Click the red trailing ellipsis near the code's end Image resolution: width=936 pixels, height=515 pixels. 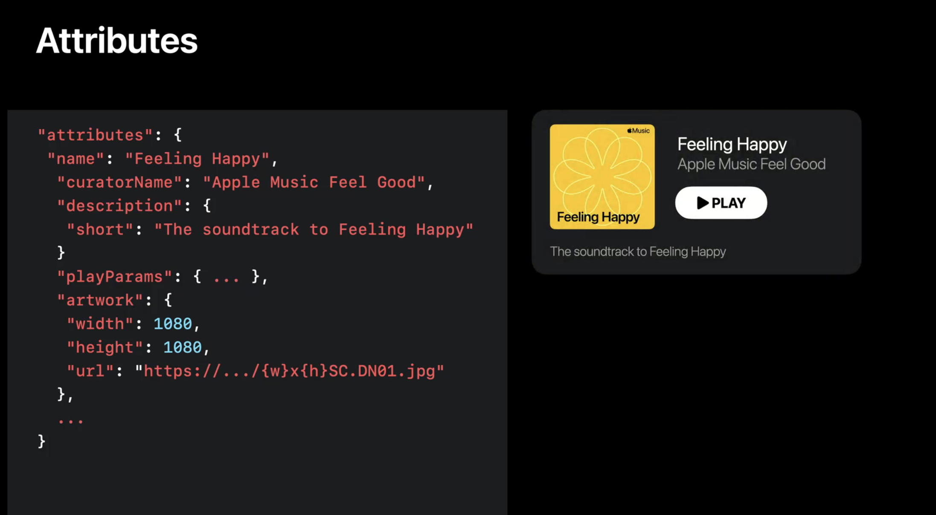tap(71, 422)
